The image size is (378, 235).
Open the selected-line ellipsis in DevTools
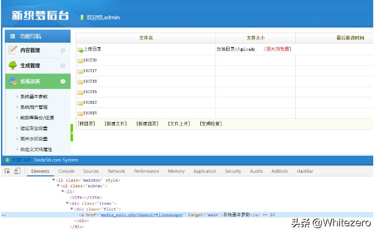(4, 215)
